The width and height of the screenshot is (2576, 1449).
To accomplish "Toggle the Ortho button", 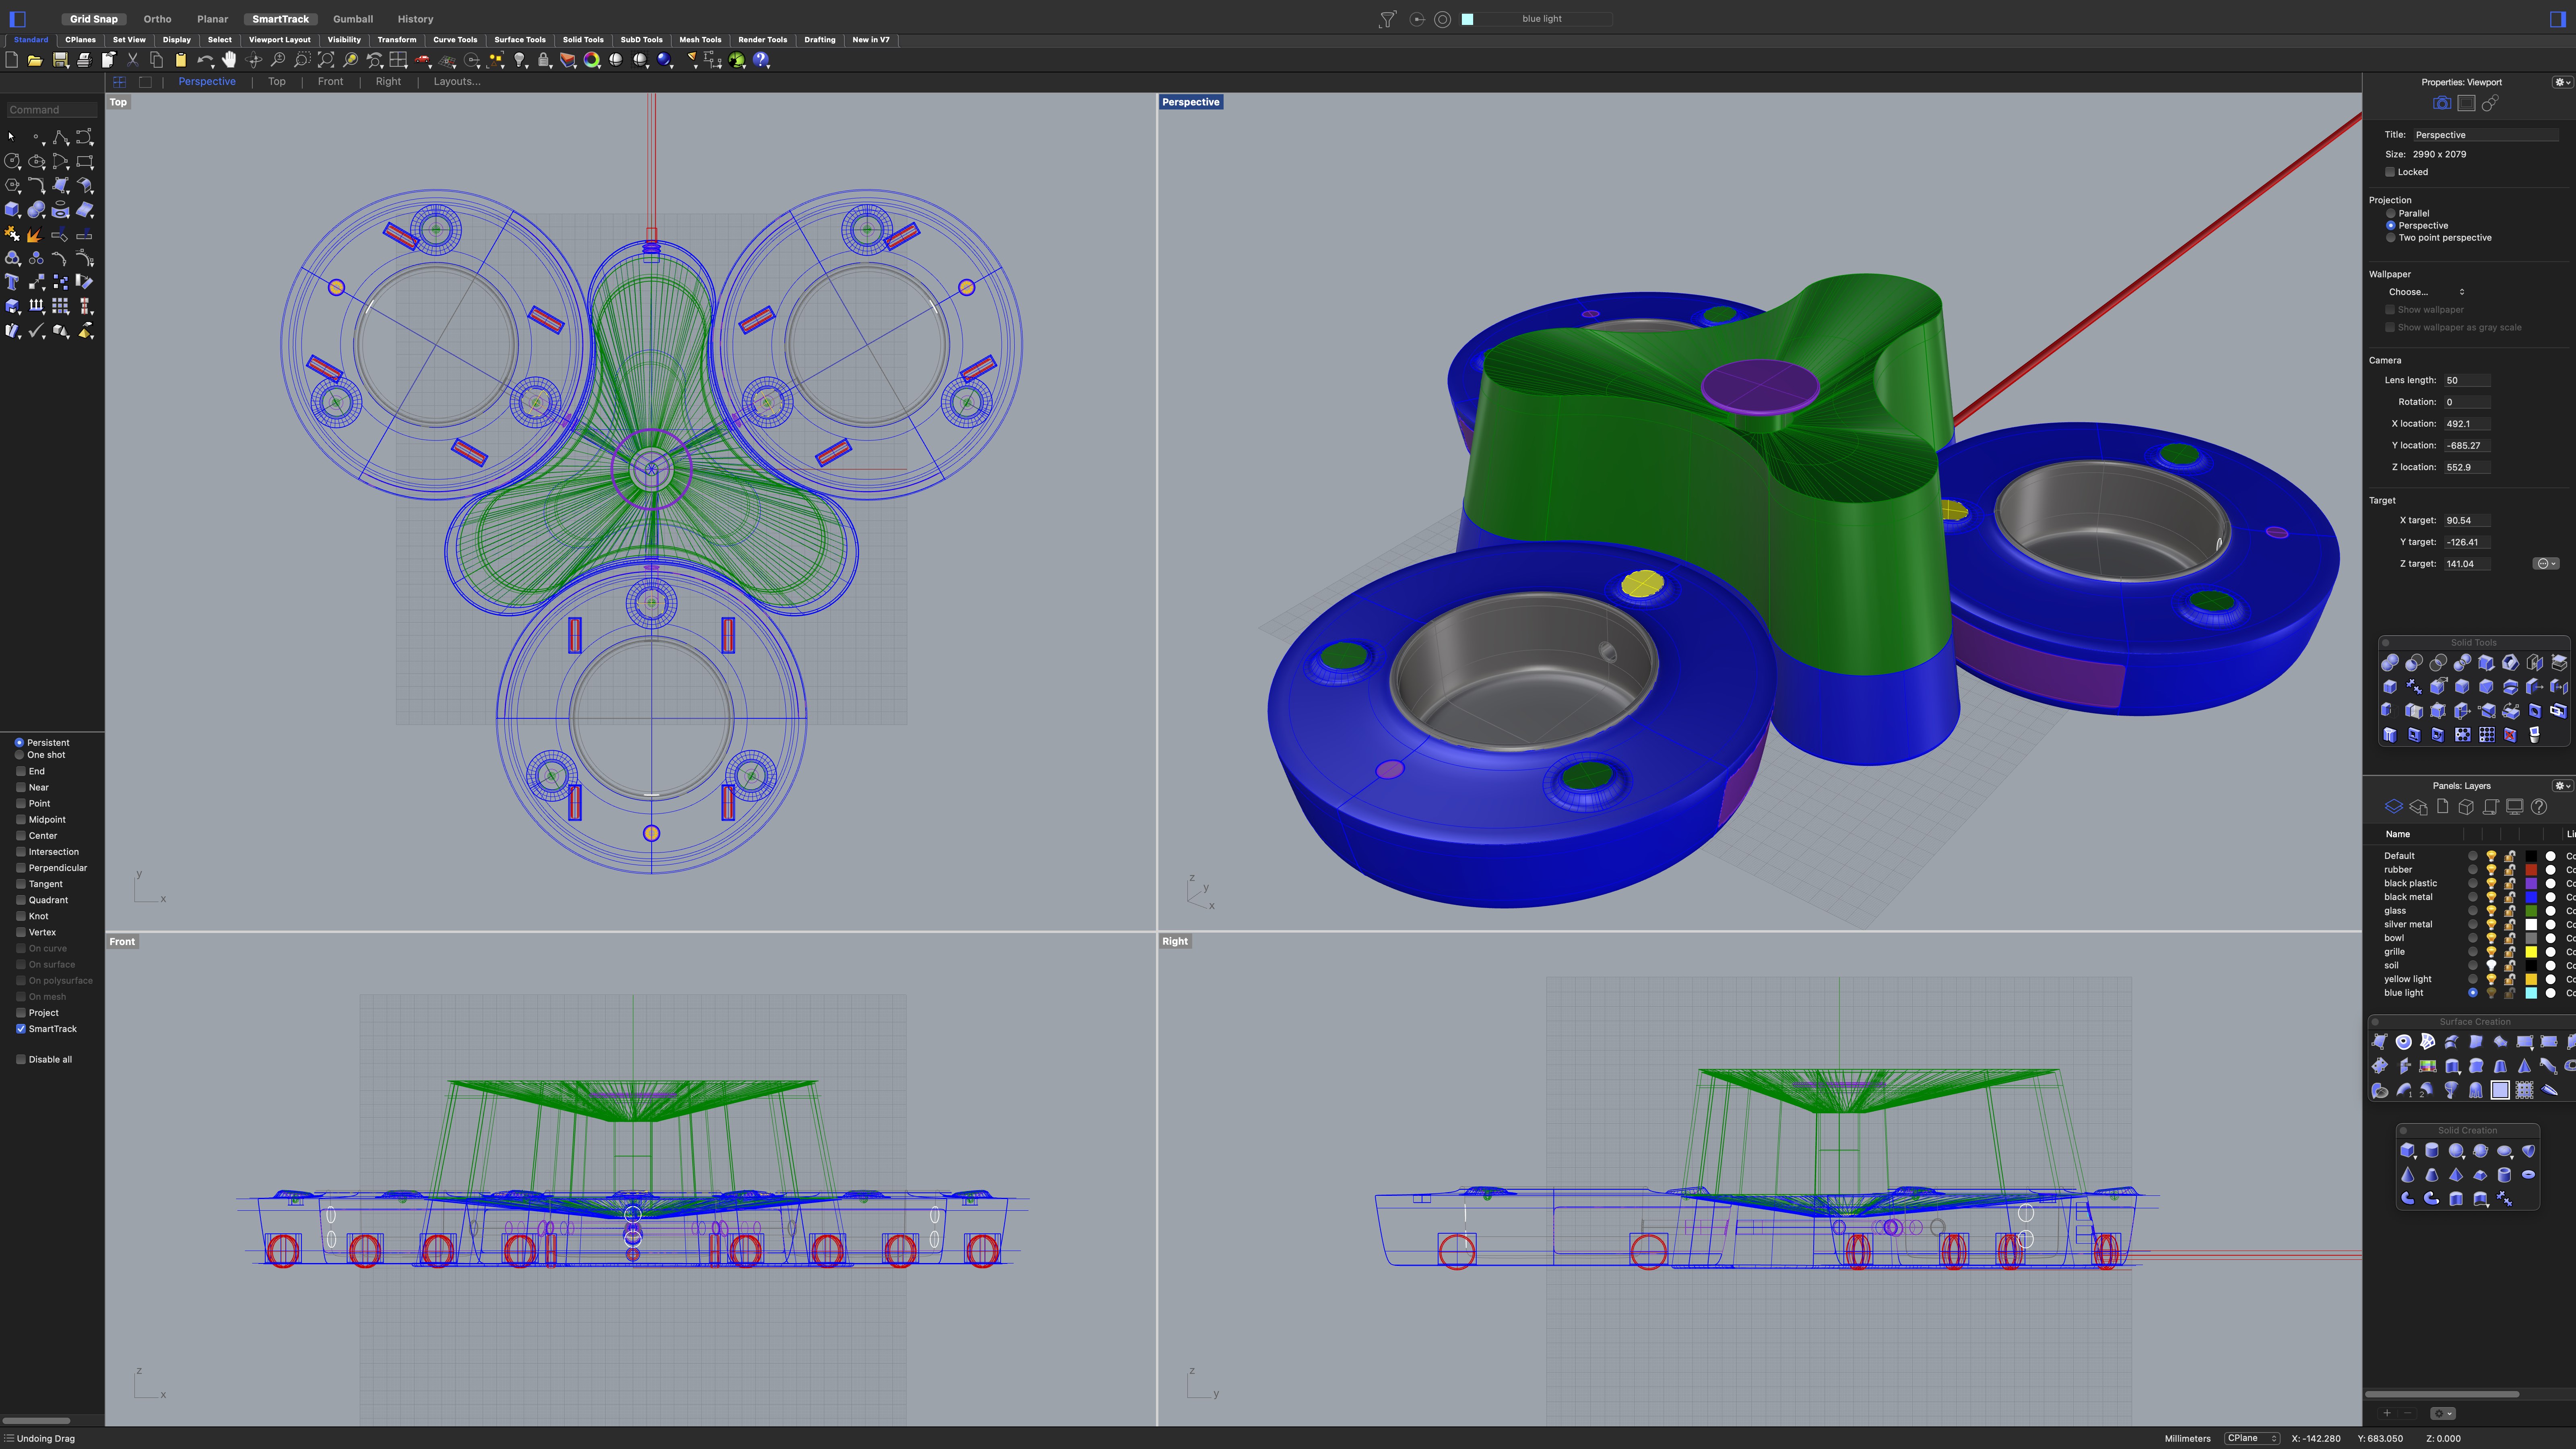I will point(157,19).
